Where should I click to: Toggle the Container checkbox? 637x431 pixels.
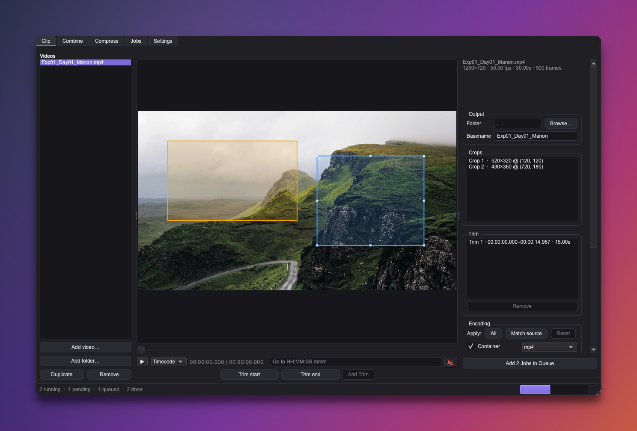point(471,346)
